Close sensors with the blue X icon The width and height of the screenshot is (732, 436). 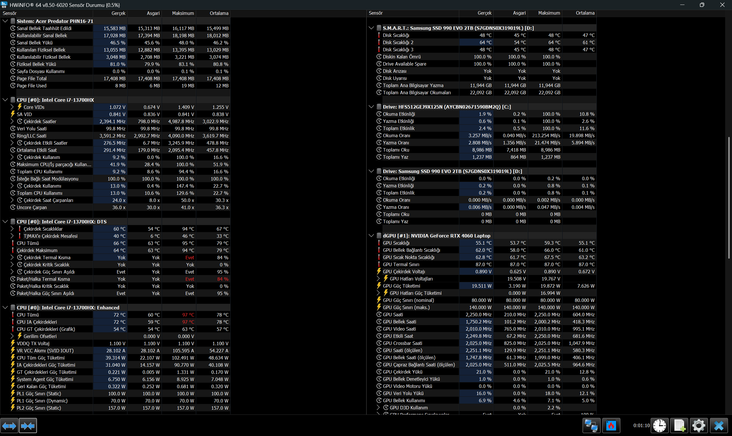[x=719, y=425]
